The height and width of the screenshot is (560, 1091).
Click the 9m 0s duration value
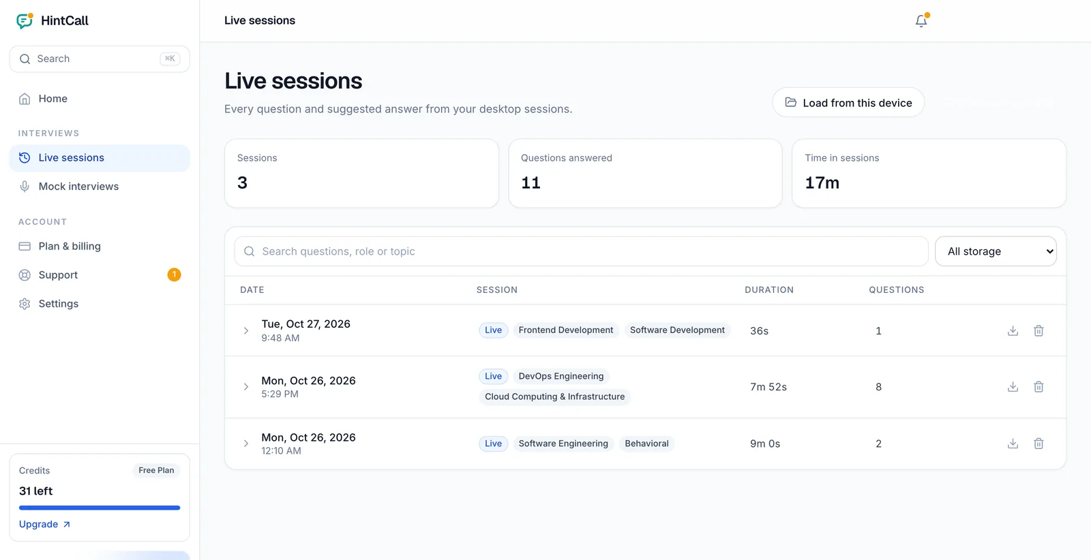(765, 444)
